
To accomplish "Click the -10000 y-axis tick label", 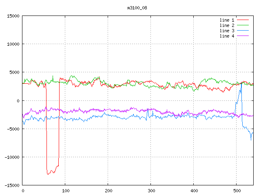I will (x=11, y=157).
